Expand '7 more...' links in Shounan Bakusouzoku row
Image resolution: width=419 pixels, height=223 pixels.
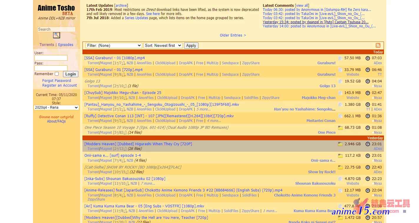tap(148, 184)
